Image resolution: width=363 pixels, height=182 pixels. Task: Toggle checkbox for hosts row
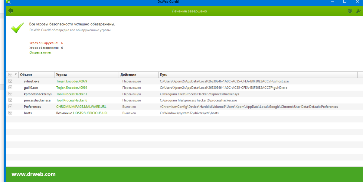point(10,113)
